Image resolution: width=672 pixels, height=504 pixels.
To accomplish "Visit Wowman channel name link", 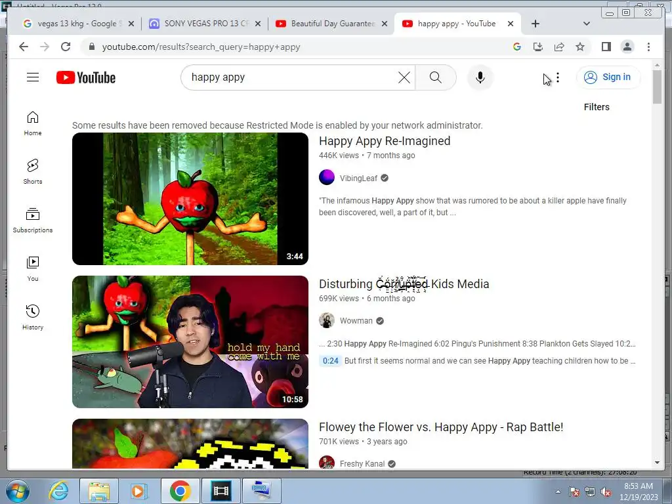I will [356, 320].
